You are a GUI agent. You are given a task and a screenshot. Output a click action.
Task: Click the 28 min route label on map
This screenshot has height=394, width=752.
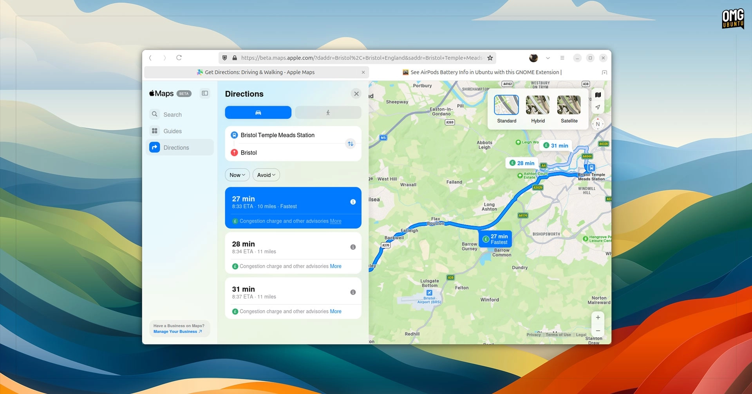coord(522,163)
